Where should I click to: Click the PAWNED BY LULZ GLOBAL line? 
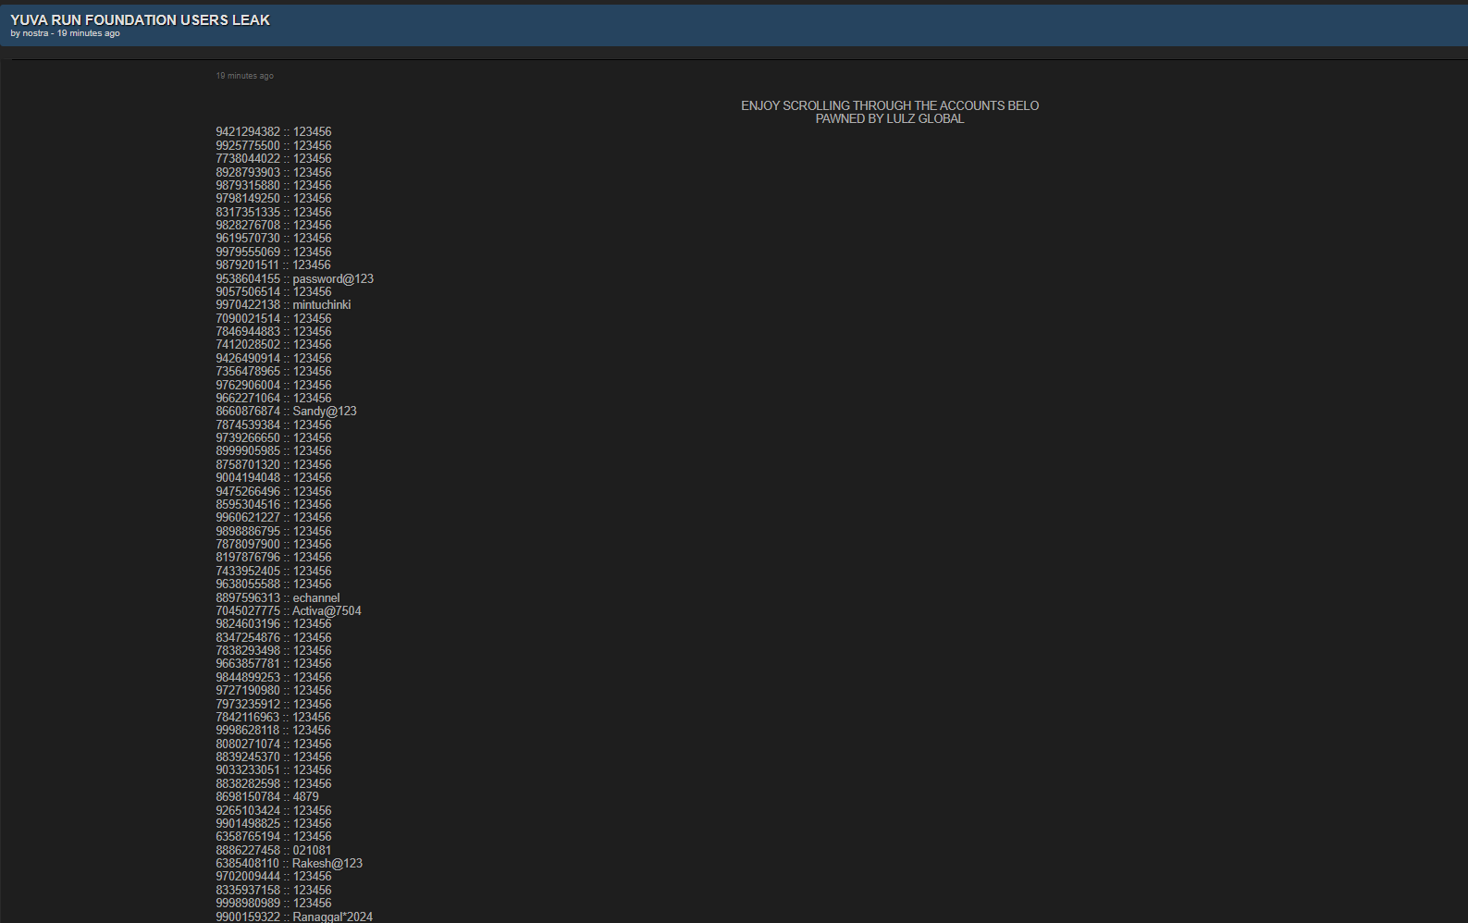(x=889, y=118)
